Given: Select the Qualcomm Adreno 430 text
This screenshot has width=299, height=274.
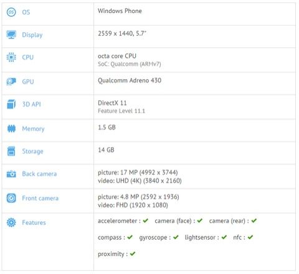Looking at the screenshot, I should (x=130, y=80).
